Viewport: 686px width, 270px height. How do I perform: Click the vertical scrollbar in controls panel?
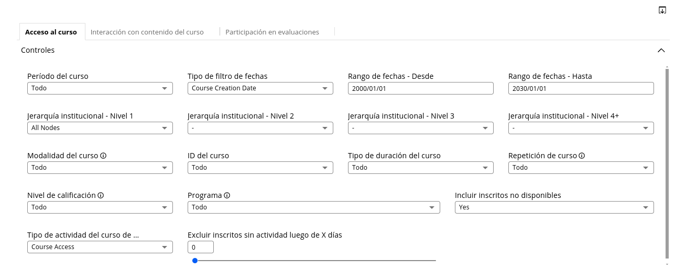(x=667, y=164)
